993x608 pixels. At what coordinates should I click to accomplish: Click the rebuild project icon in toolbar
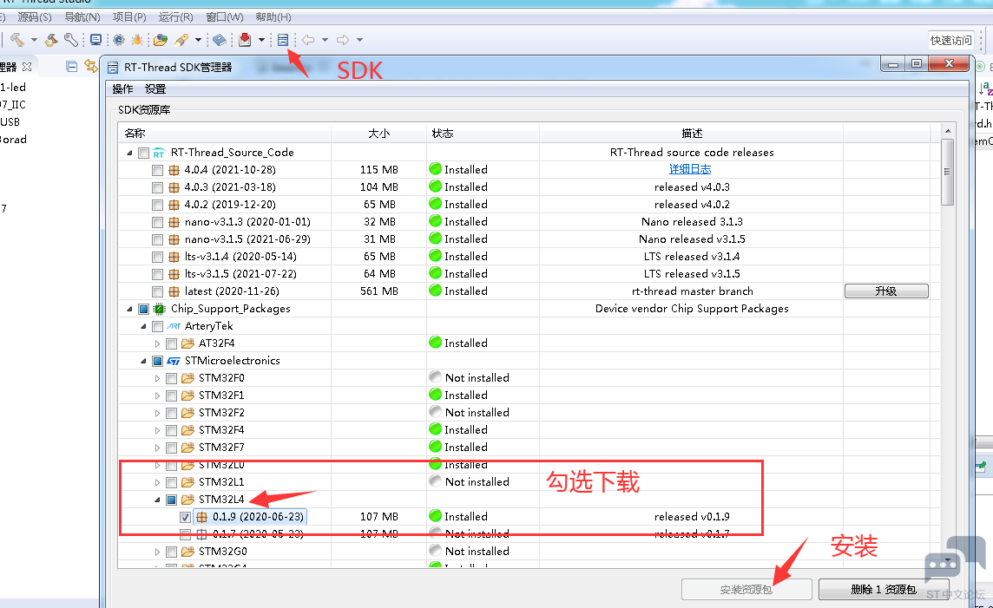click(51, 40)
